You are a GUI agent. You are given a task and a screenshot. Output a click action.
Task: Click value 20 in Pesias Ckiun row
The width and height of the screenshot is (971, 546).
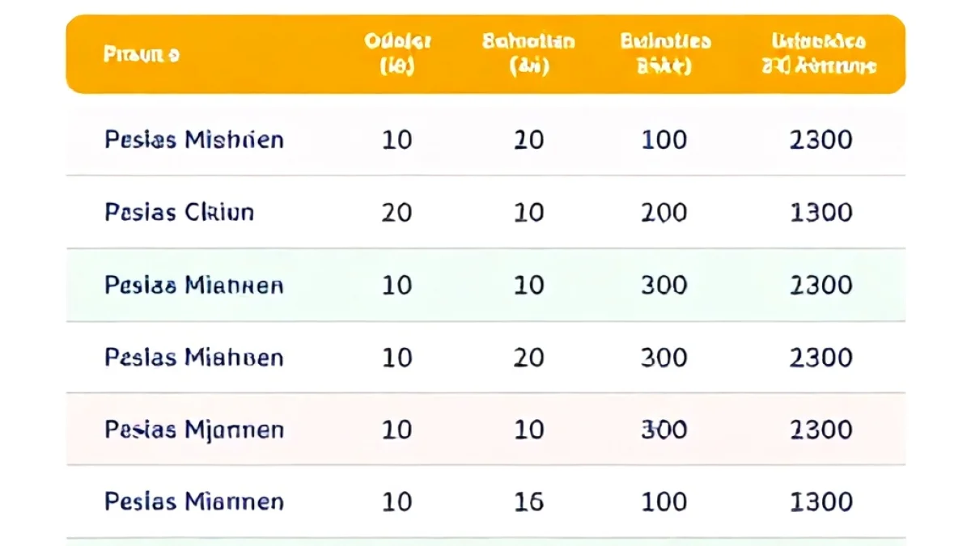(x=396, y=212)
